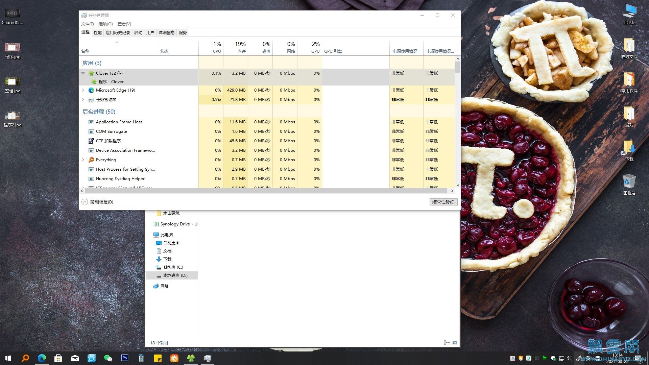This screenshot has height=365, width=649.
Task: Click the 任务管理器 process row icon
Action: pyautogui.click(x=91, y=100)
